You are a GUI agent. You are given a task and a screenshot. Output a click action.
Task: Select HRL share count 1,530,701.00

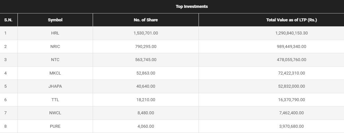[x=145, y=33]
